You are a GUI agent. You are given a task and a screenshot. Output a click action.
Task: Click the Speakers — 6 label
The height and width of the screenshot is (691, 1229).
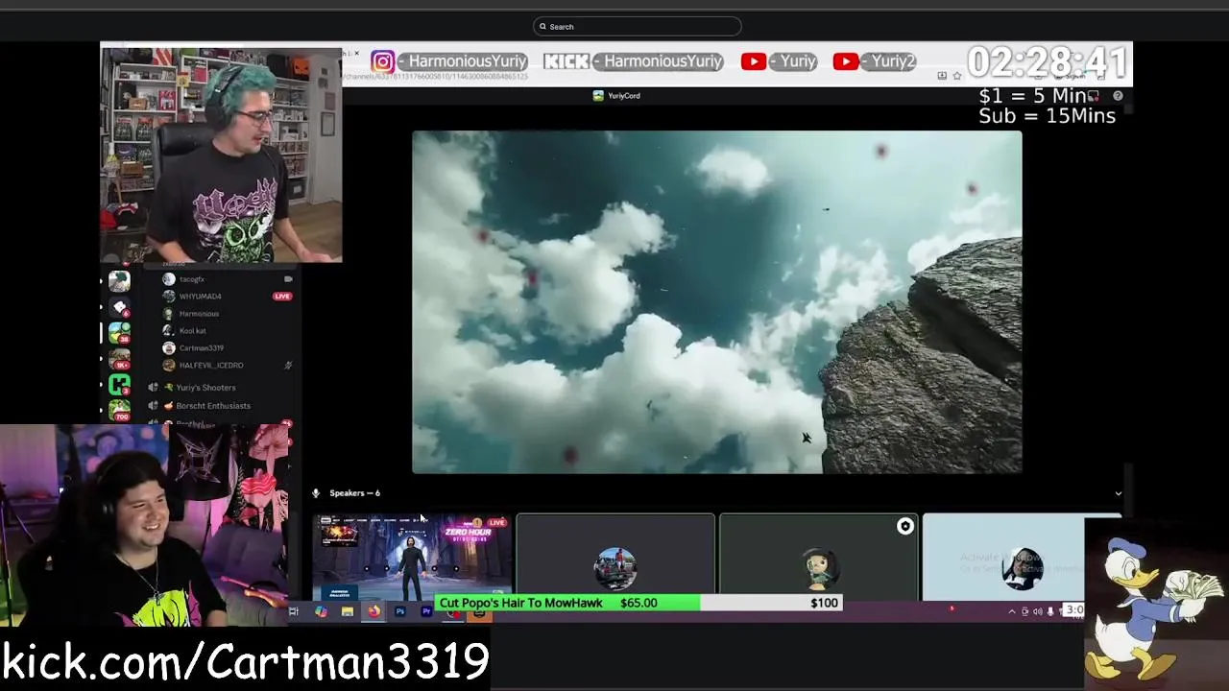tap(354, 493)
